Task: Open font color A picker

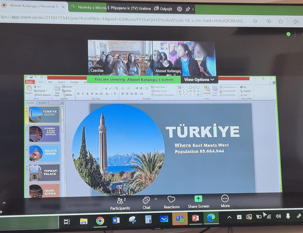Action: pos(115,94)
